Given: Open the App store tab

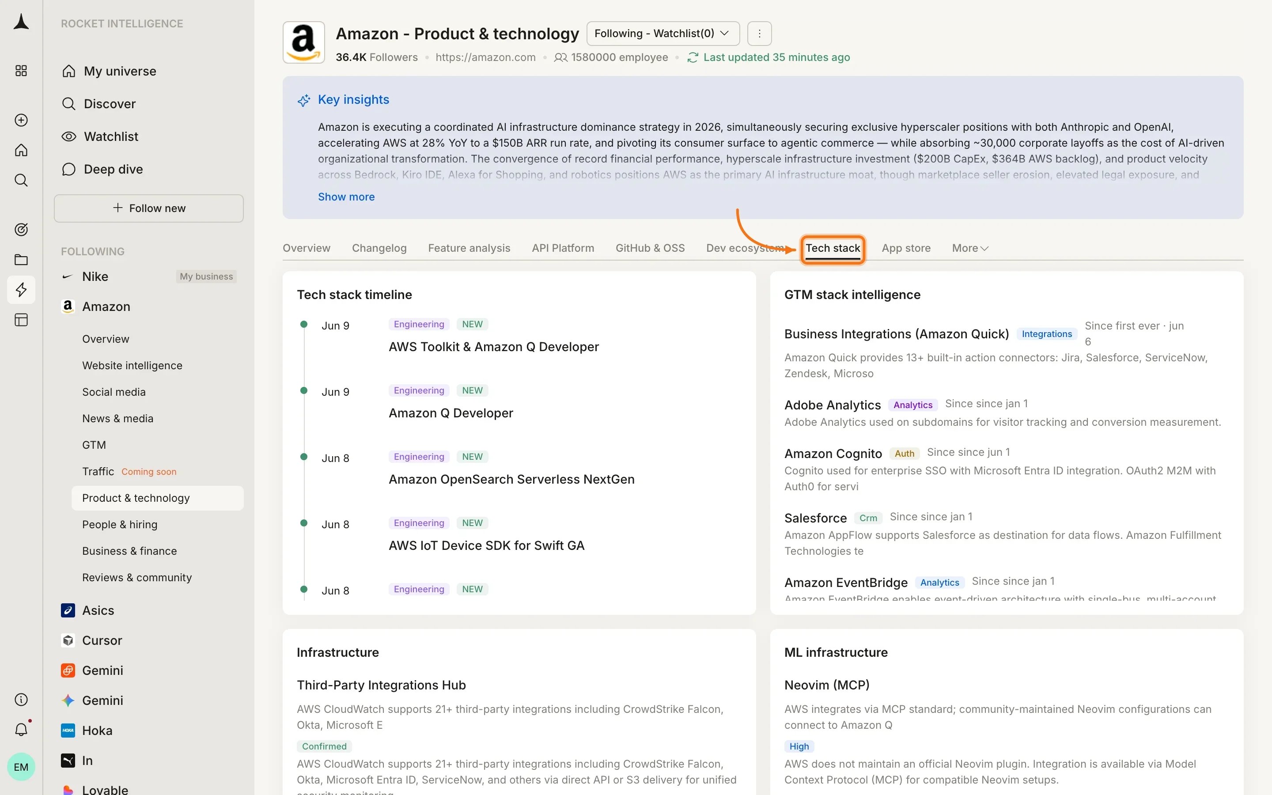Looking at the screenshot, I should tap(906, 248).
